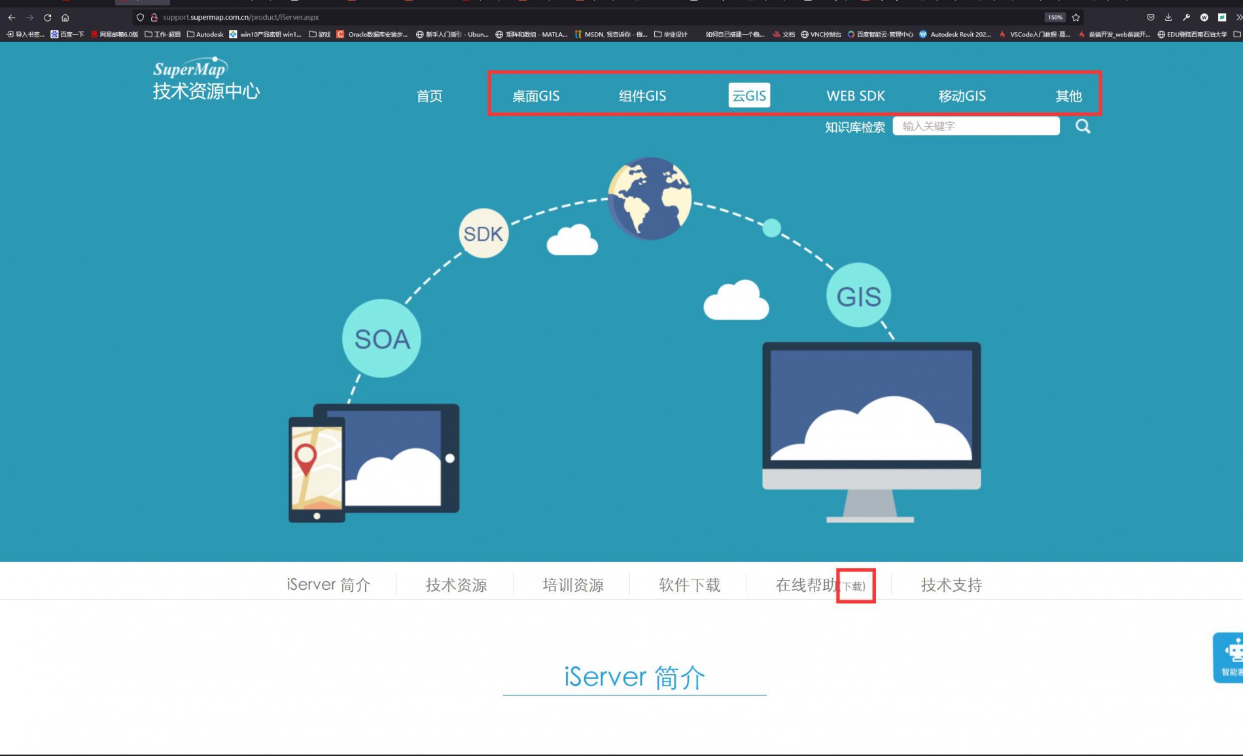Expand the 毕业设计 bookmark folder

[671, 35]
